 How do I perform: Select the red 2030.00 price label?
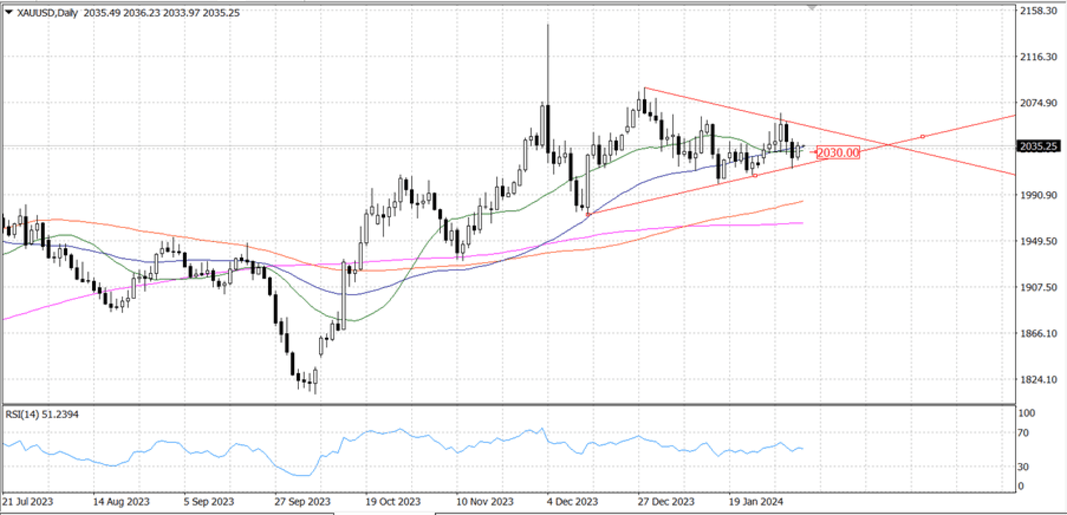pos(838,153)
